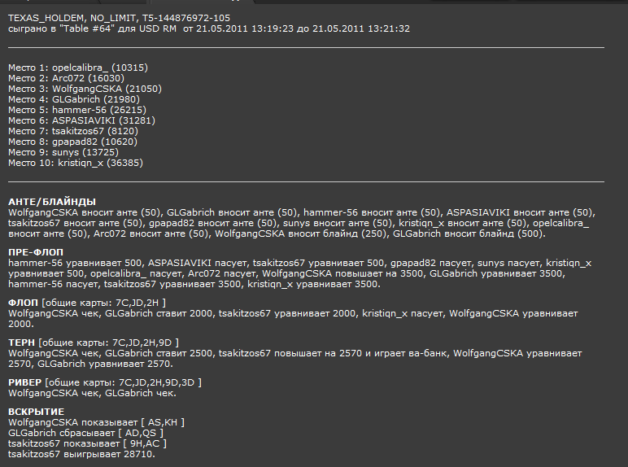Select WolfgangCSKA shows [AS,KH] line

pyautogui.click(x=97, y=422)
